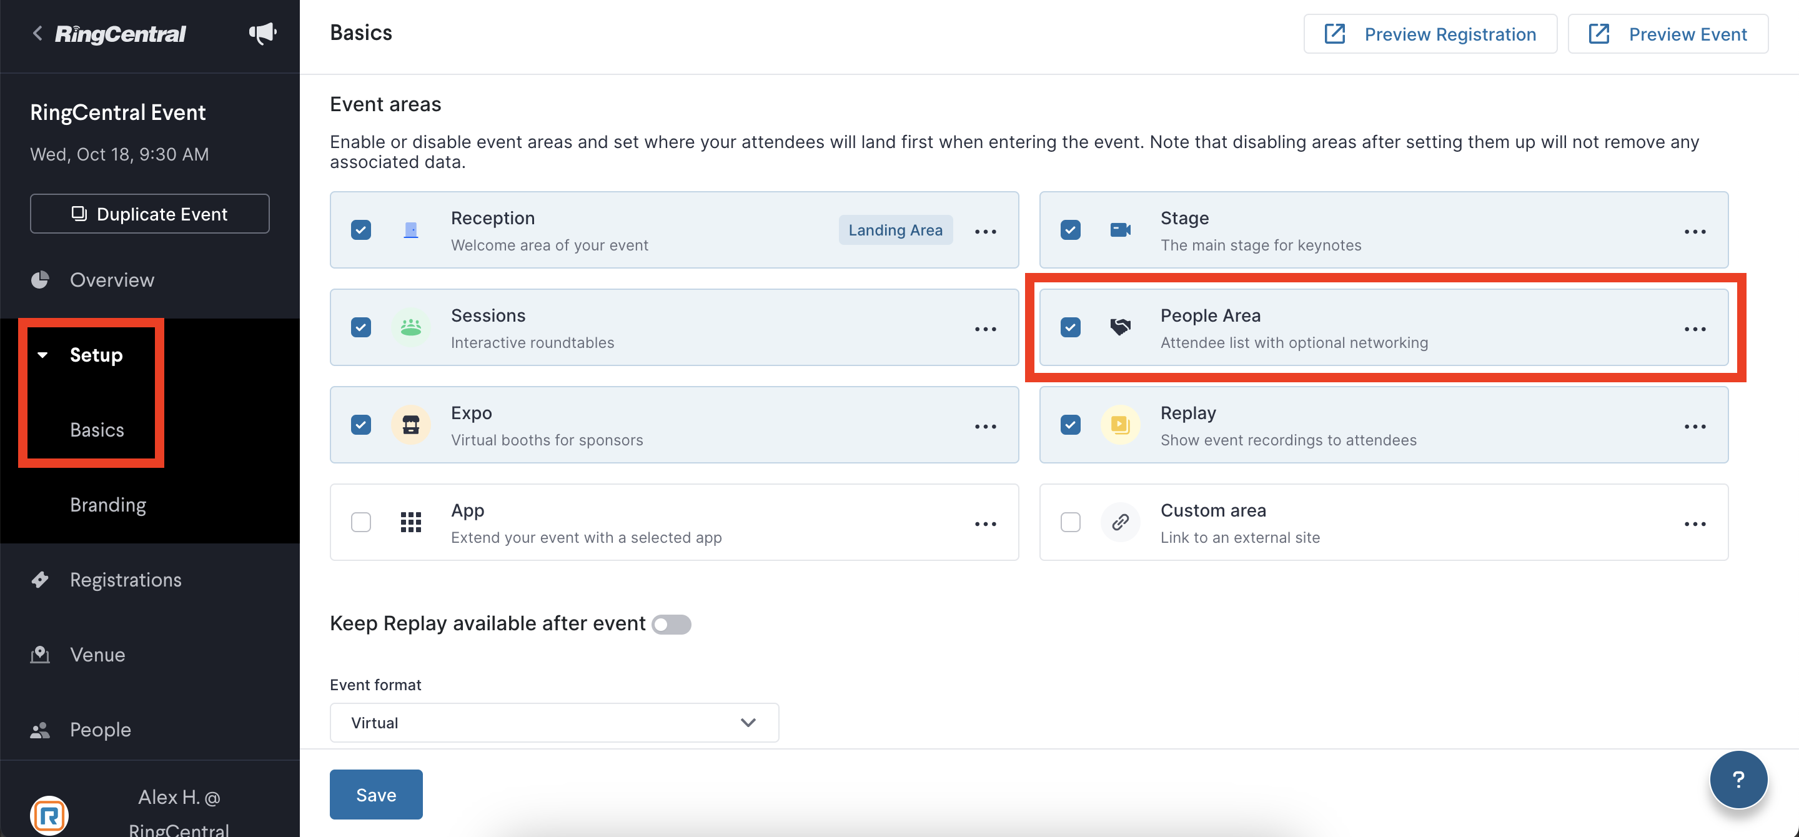The image size is (1799, 837).
Task: Click the Overview pie chart icon
Action: (x=40, y=280)
